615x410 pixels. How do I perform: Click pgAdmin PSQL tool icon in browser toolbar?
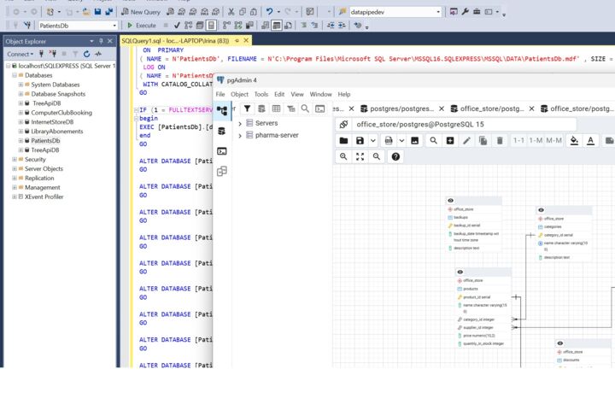pyautogui.click(x=320, y=108)
